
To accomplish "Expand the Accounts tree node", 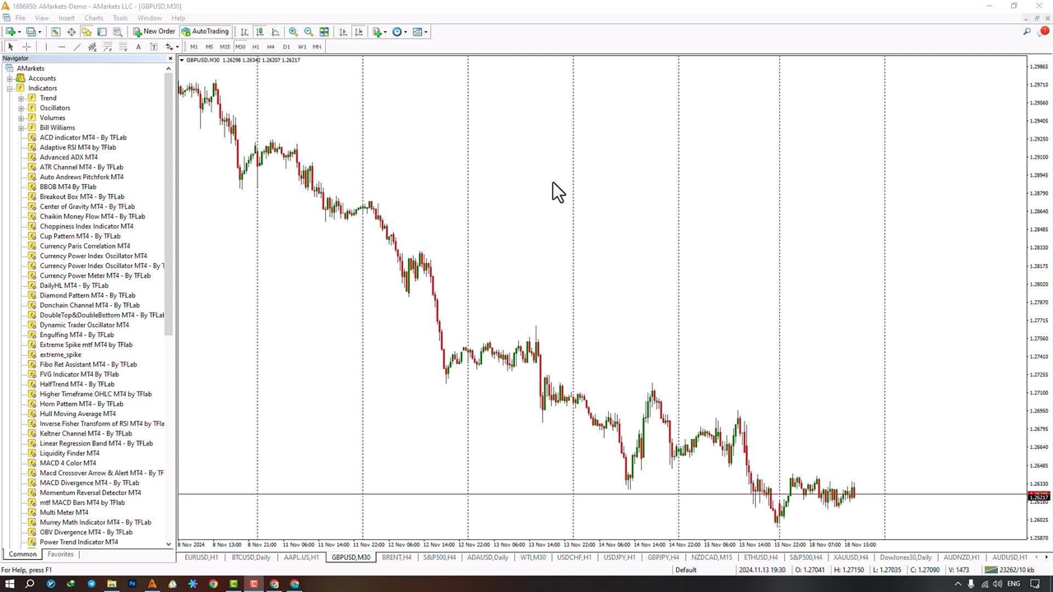I will pos(10,79).
